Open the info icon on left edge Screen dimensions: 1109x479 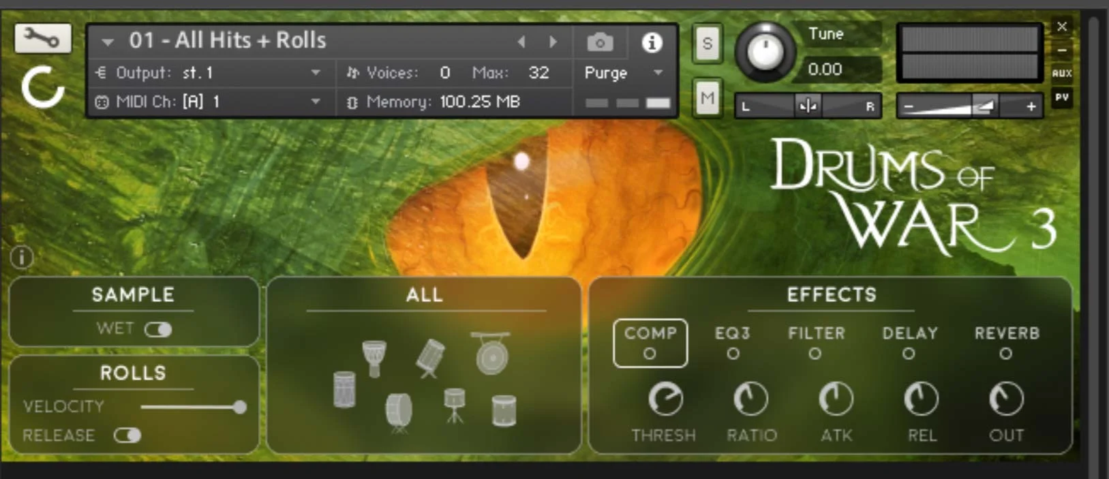click(22, 257)
